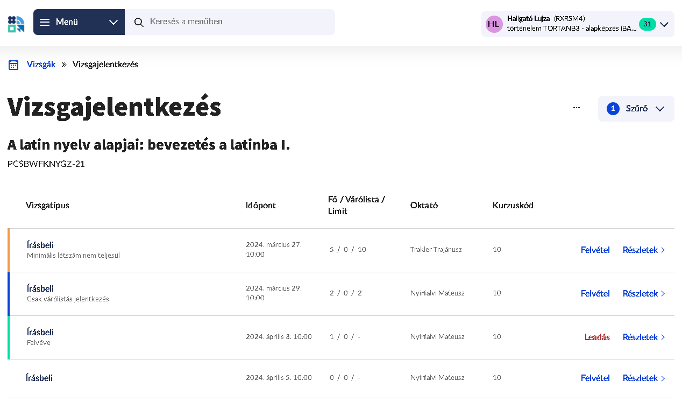Expand the Szűrő filter panel
The width and height of the screenshot is (682, 409).
tap(636, 108)
